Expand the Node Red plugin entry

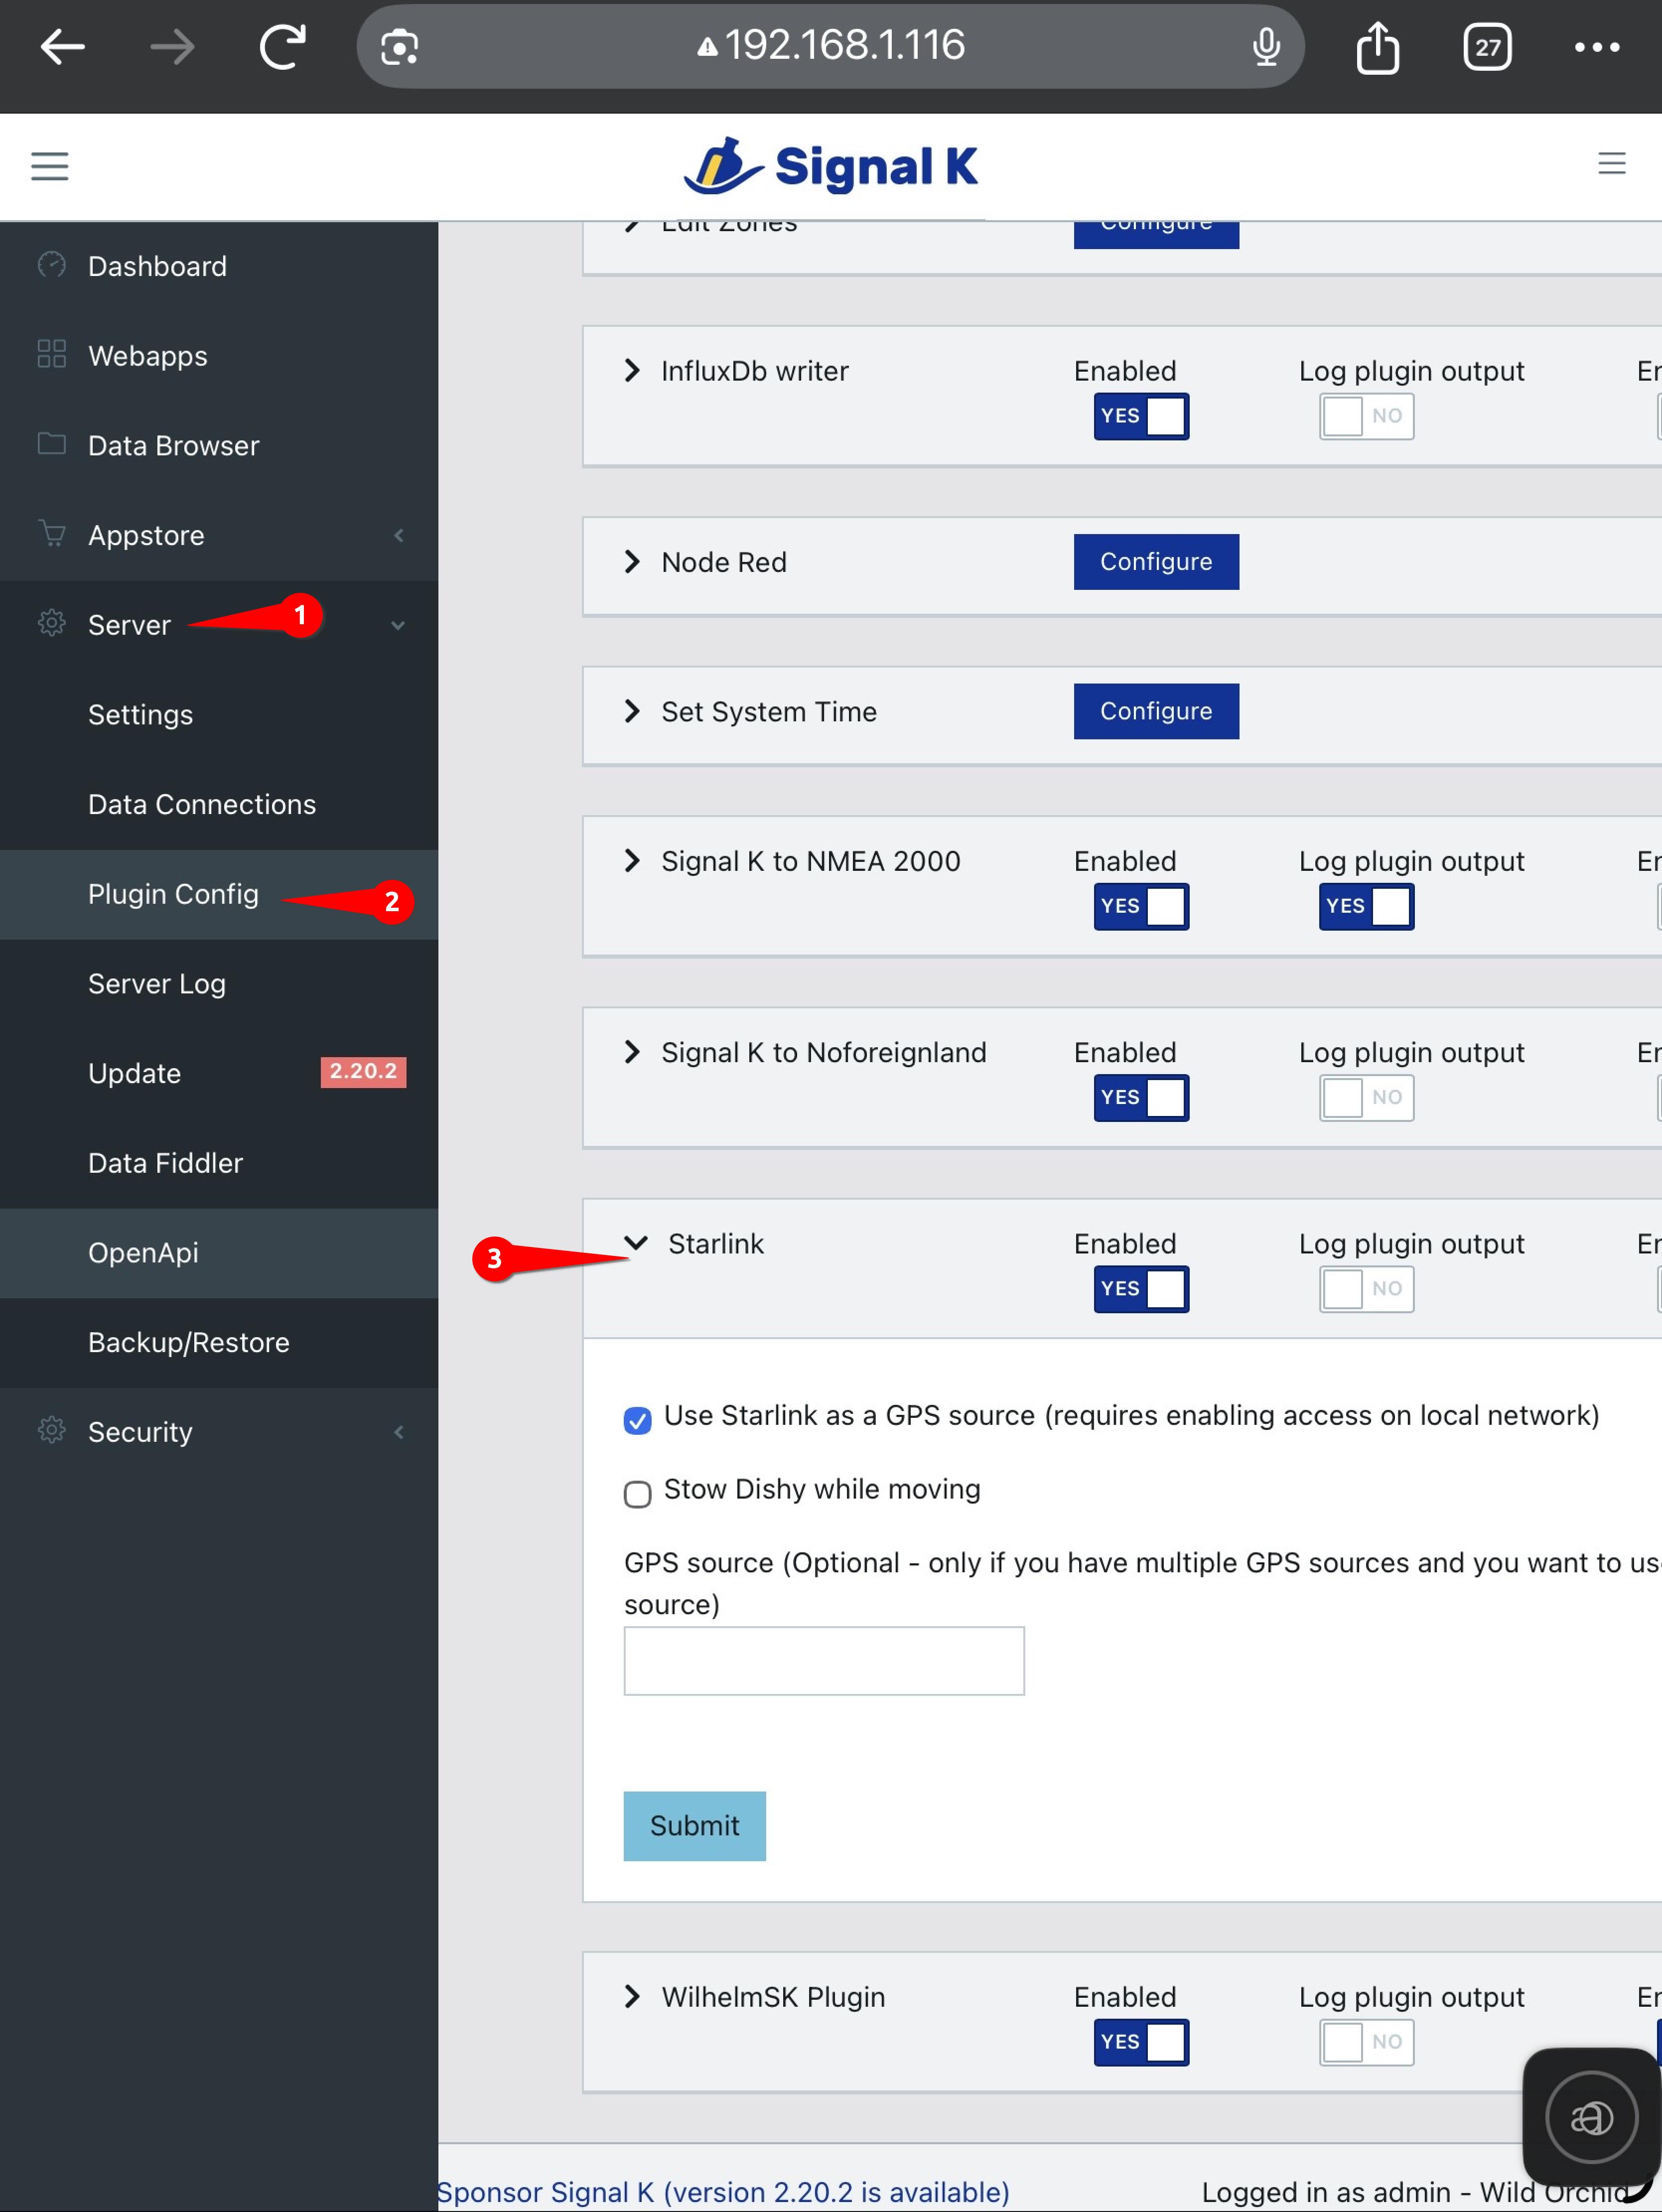tap(632, 562)
